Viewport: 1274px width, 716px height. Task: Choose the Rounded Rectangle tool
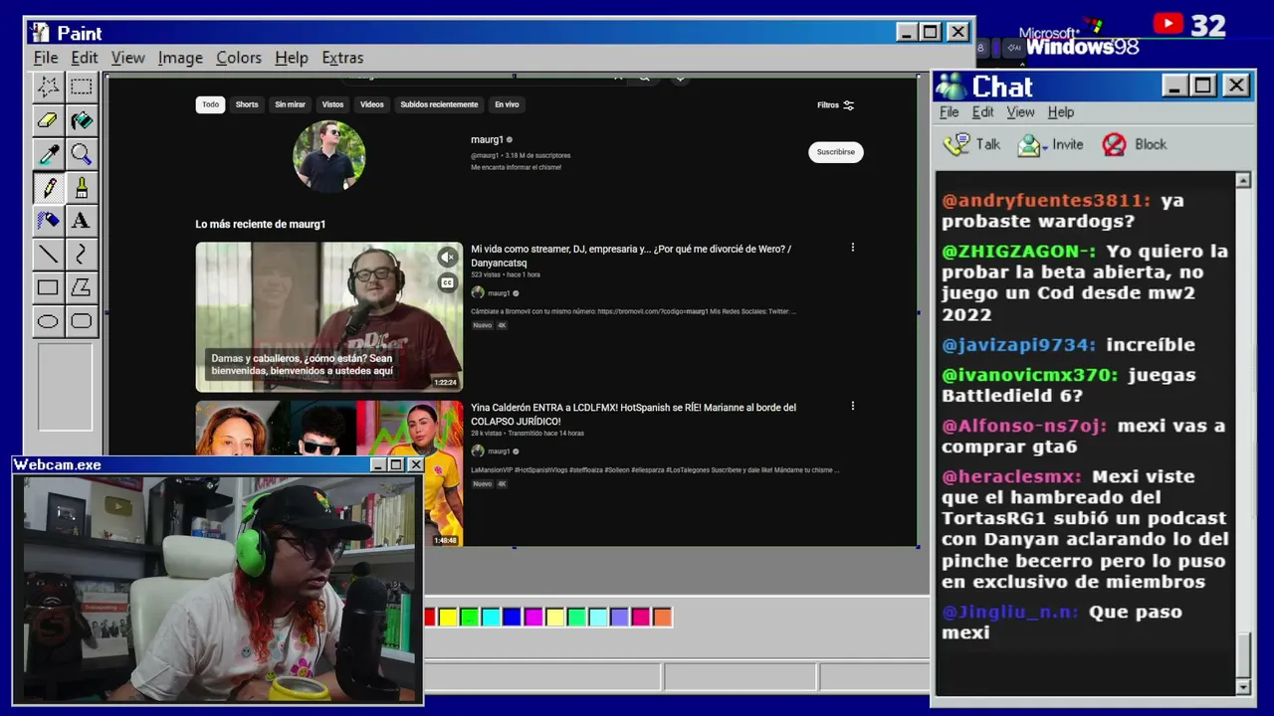(82, 321)
